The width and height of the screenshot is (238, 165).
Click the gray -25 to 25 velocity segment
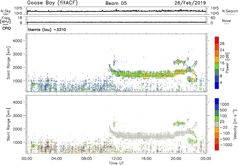click(217, 124)
